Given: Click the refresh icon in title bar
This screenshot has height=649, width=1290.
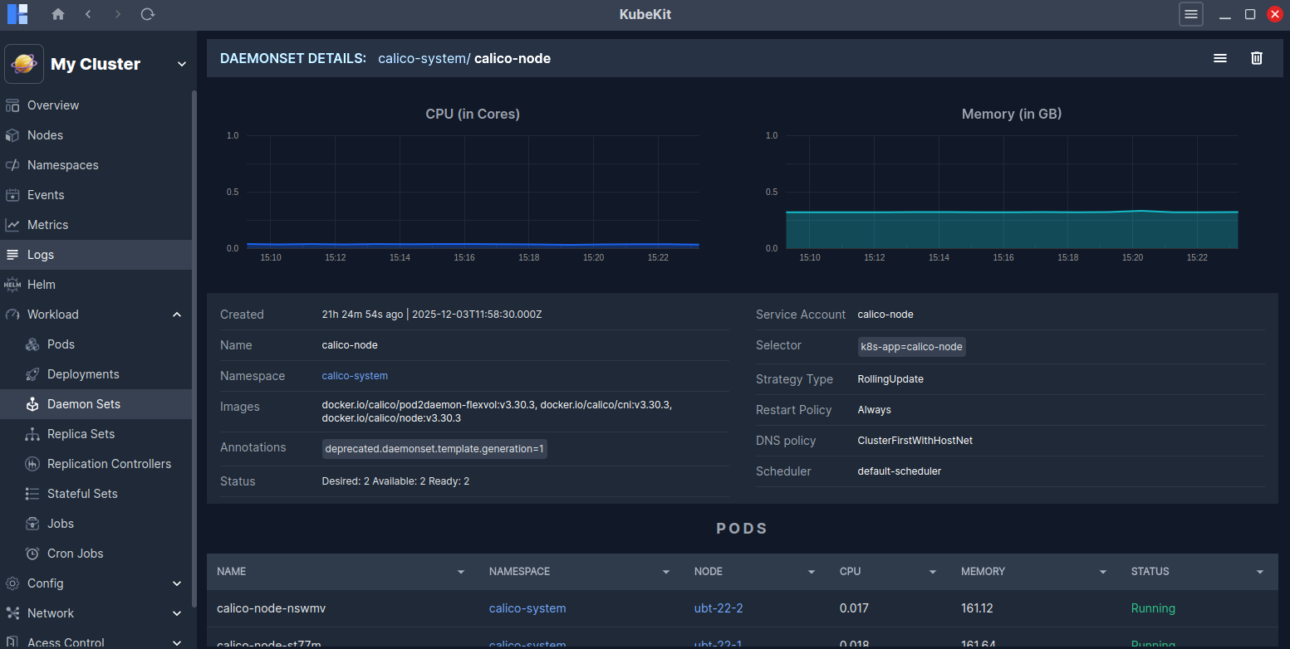Looking at the screenshot, I should pos(147,14).
